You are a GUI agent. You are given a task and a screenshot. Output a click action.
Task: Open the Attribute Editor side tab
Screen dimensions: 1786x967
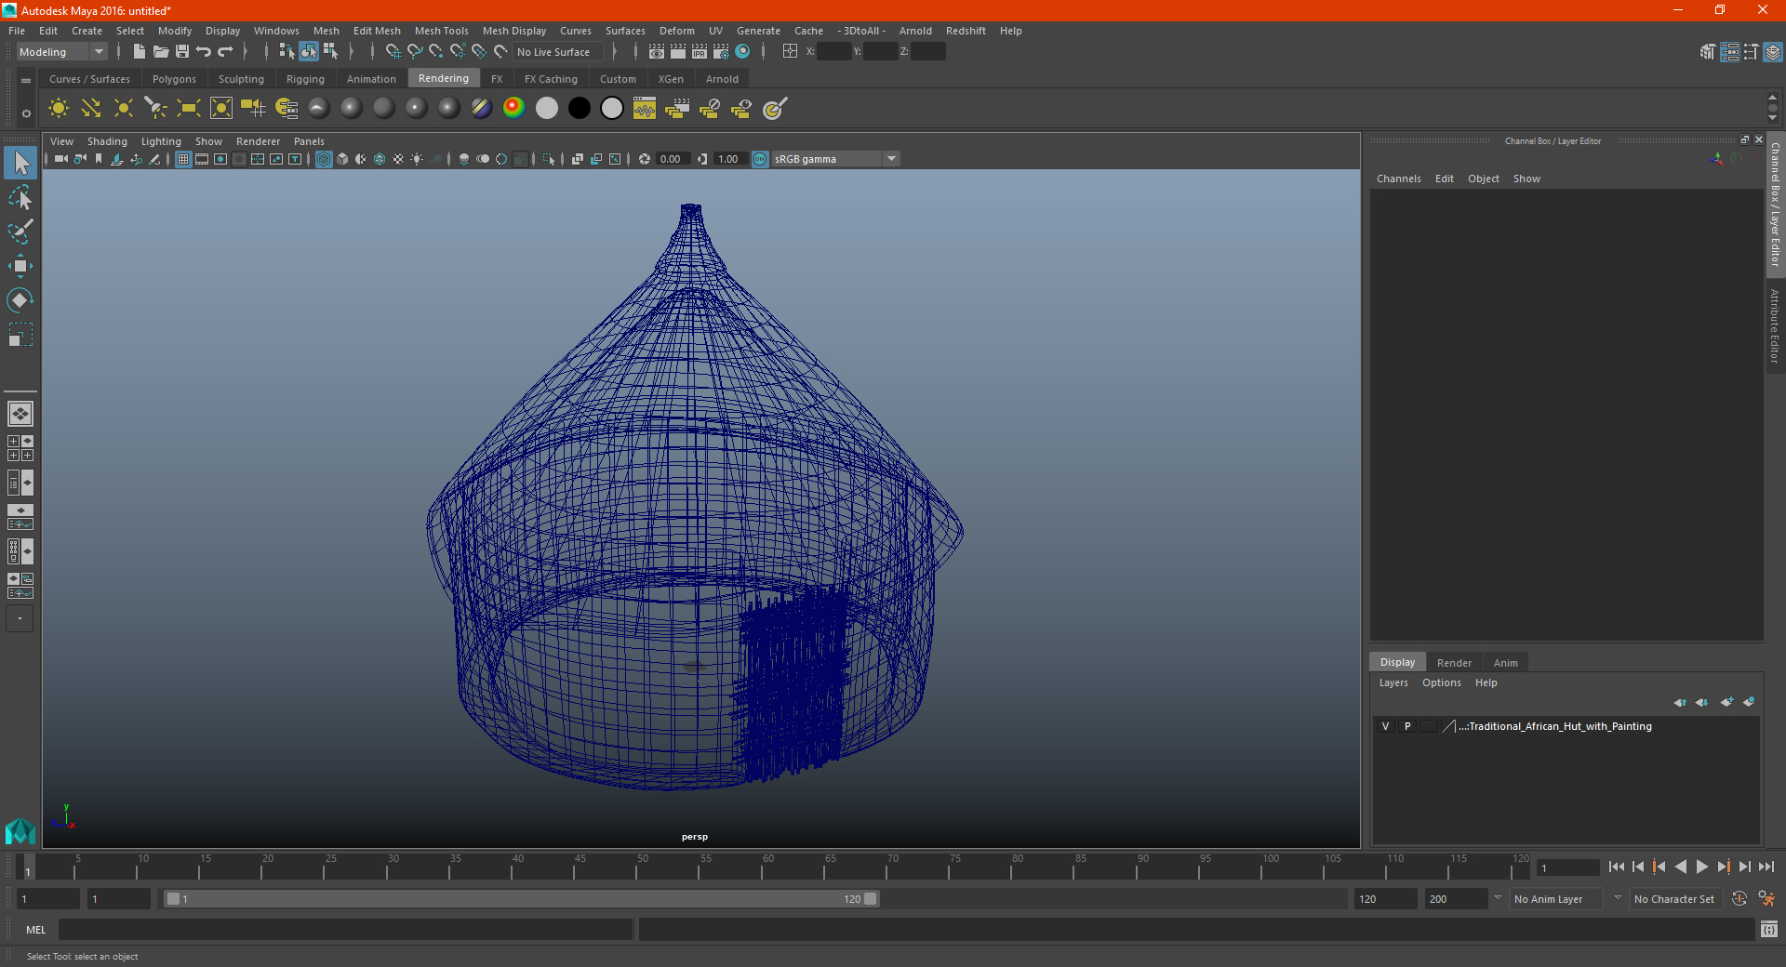[1775, 325]
